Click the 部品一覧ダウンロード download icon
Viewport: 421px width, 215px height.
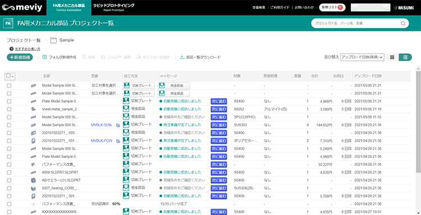182,57
